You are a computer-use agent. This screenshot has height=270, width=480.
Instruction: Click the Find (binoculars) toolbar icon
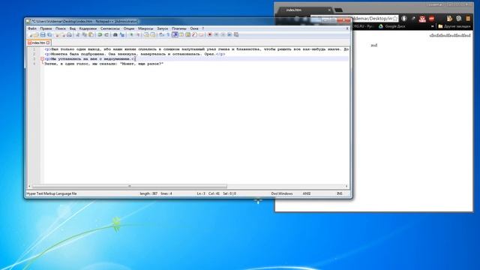click(115, 35)
